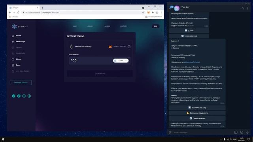Bookmark this page with the star icon
The width and height of the screenshot is (253, 142).
coord(143,12)
